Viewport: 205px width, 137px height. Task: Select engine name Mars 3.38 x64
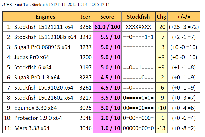coord(32,128)
